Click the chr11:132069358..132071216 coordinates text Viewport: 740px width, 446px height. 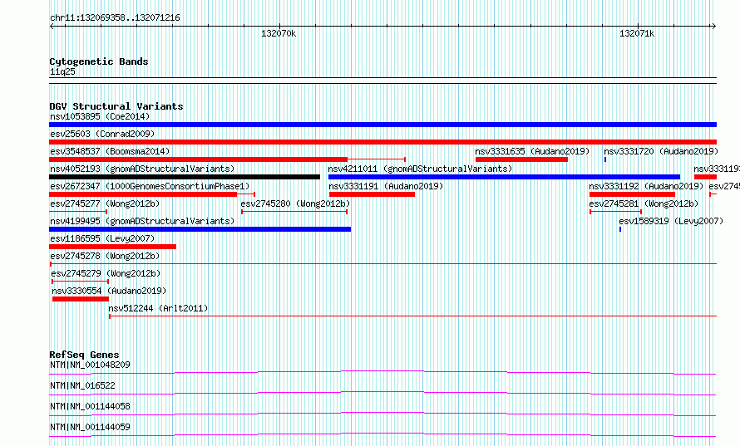115,18
